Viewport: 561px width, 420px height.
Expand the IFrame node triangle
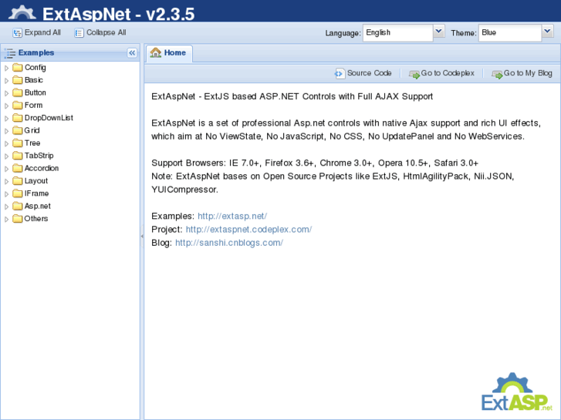coord(6,194)
